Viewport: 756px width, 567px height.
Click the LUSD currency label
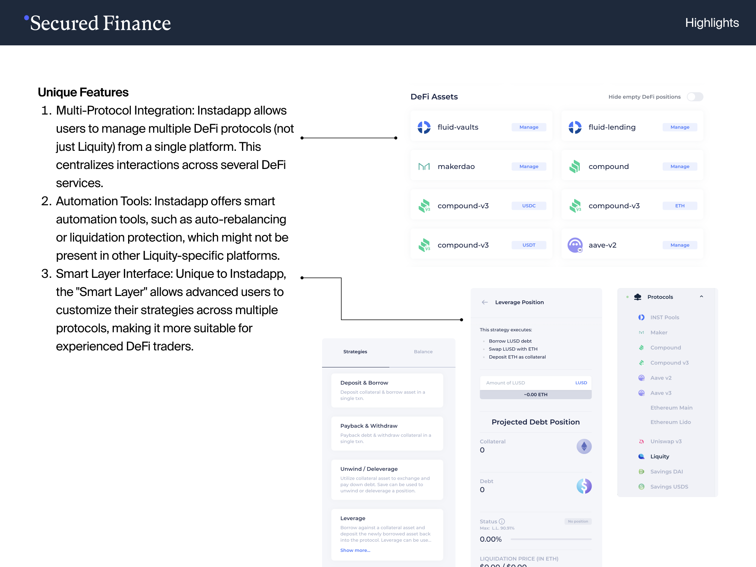pos(581,383)
